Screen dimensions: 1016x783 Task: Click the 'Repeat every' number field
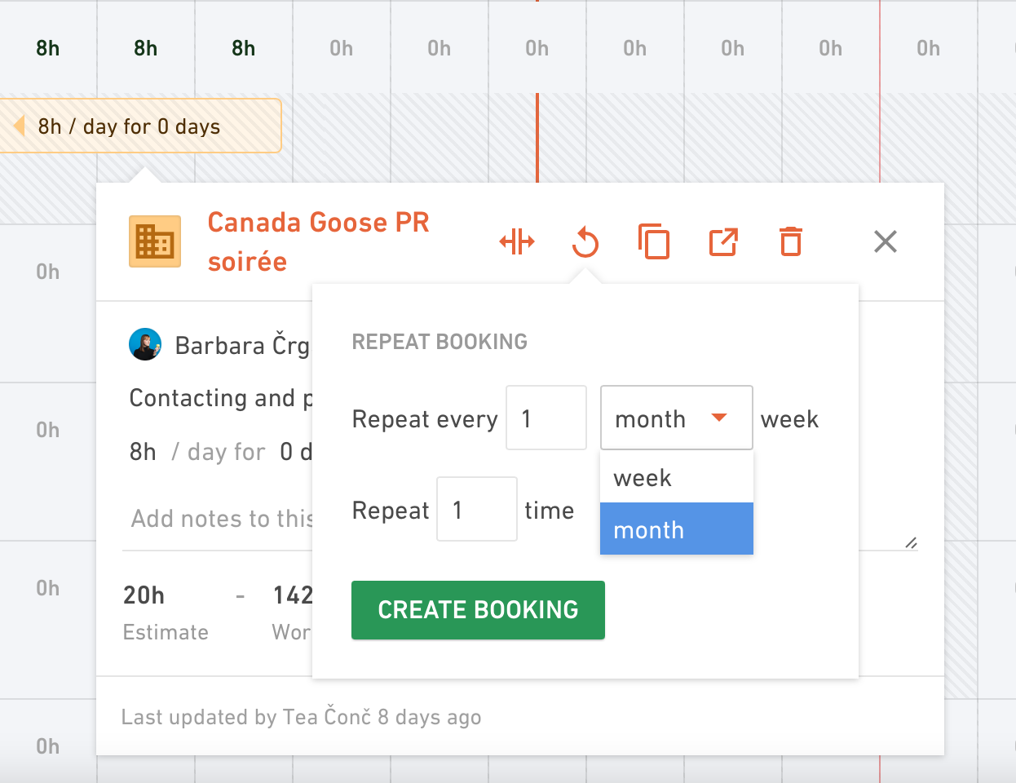(546, 418)
